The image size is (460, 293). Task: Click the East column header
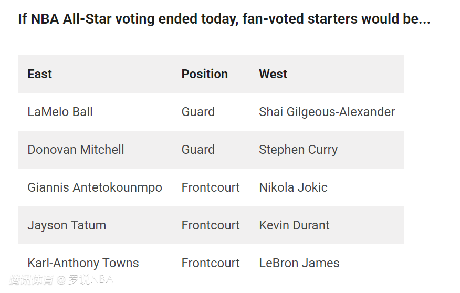(x=39, y=74)
